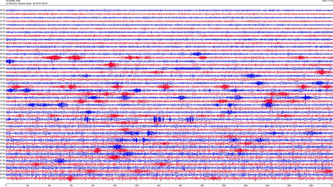
Task: Click the 09:30 row label
Action: click(x=2, y=79)
